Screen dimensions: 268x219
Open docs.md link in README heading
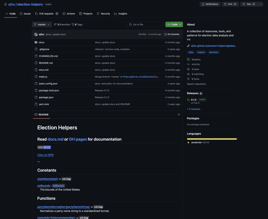coord(55,139)
